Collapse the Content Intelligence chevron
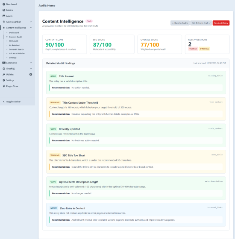 point(31,28)
